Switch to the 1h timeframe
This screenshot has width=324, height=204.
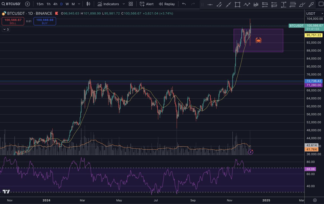tap(48, 4)
